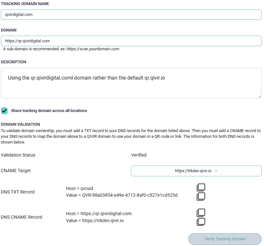Image resolution: width=264 pixels, height=246 pixels.
Task: Select the QVR TXT record value text
Action: pos(130,195)
